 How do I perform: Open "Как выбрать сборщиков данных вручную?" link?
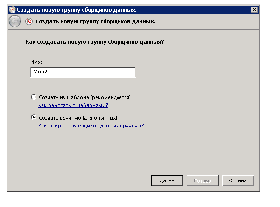91,126
